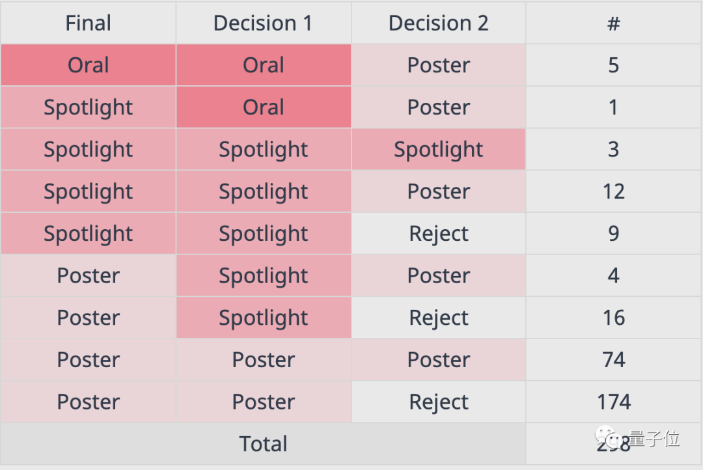
Task: Click the Decision 1 "Oral" cell in the count-1 row
Action: [263, 107]
